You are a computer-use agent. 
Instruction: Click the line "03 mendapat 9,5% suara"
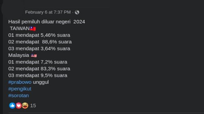click(38, 75)
